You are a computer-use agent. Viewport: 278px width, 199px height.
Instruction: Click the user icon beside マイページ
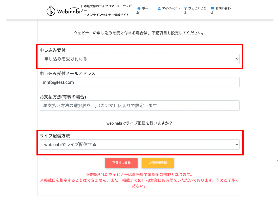click(159, 8)
